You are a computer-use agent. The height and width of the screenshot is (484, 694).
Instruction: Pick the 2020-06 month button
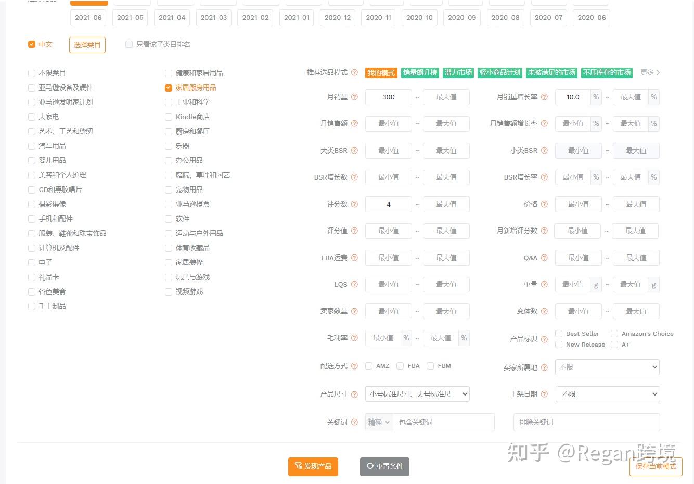(592, 17)
